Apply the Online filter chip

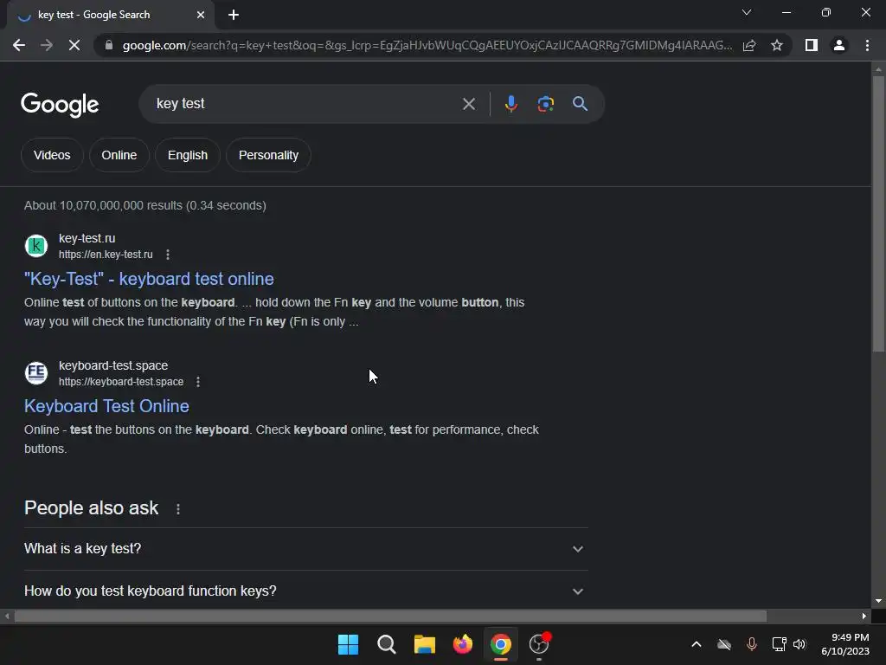coord(119,155)
